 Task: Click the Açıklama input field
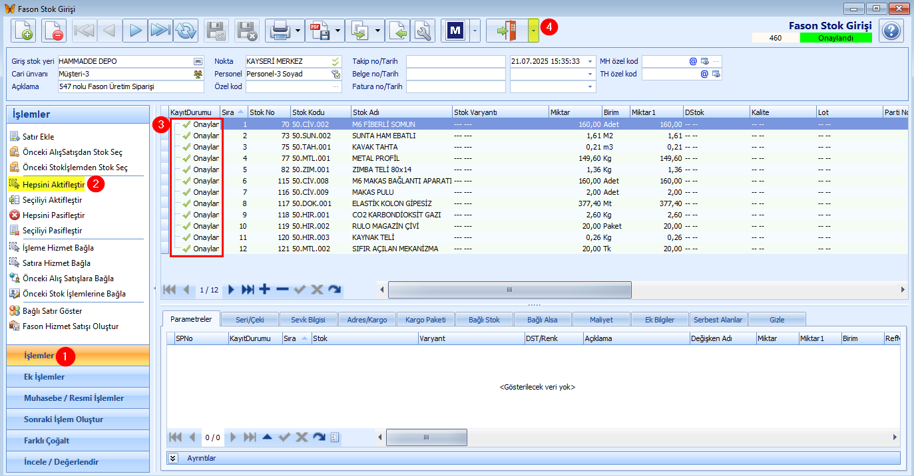130,86
